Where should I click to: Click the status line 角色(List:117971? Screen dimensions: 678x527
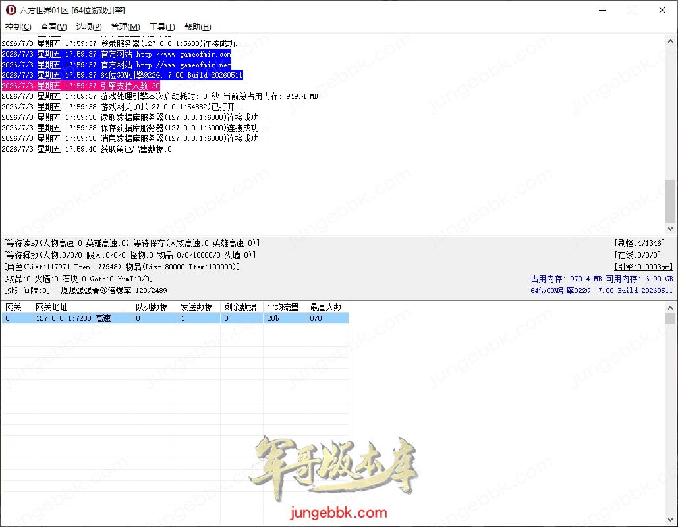tap(121, 267)
